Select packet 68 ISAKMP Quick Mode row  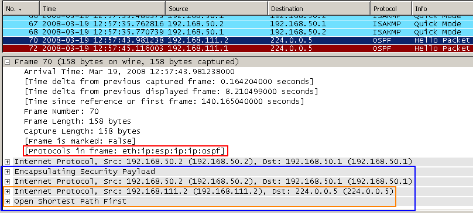point(238,32)
